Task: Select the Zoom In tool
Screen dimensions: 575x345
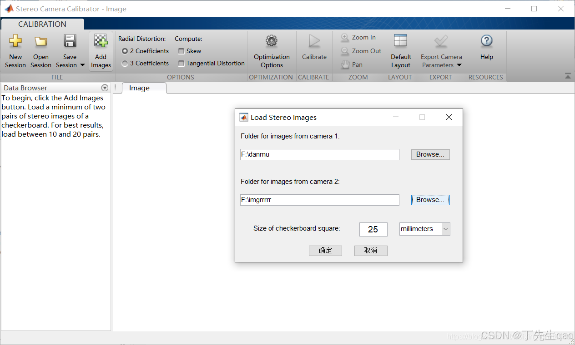Action: pos(358,37)
